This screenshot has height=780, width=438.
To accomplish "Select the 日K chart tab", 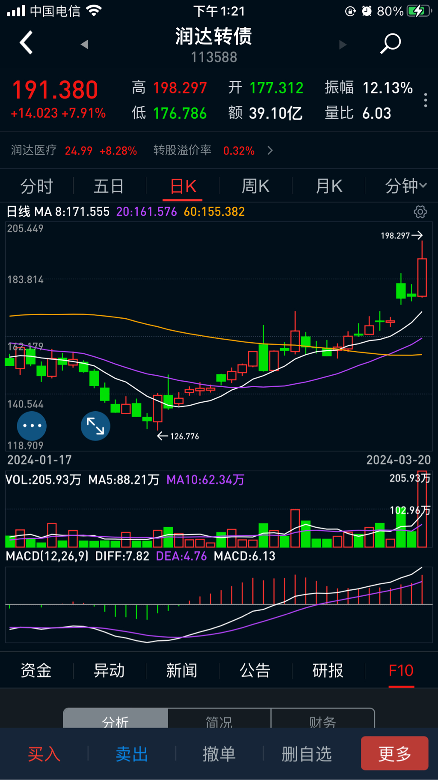I will [183, 186].
